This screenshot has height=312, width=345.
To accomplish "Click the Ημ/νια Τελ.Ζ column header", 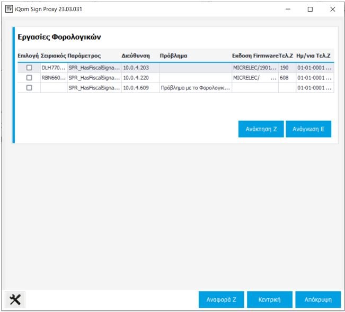I will (x=314, y=56).
